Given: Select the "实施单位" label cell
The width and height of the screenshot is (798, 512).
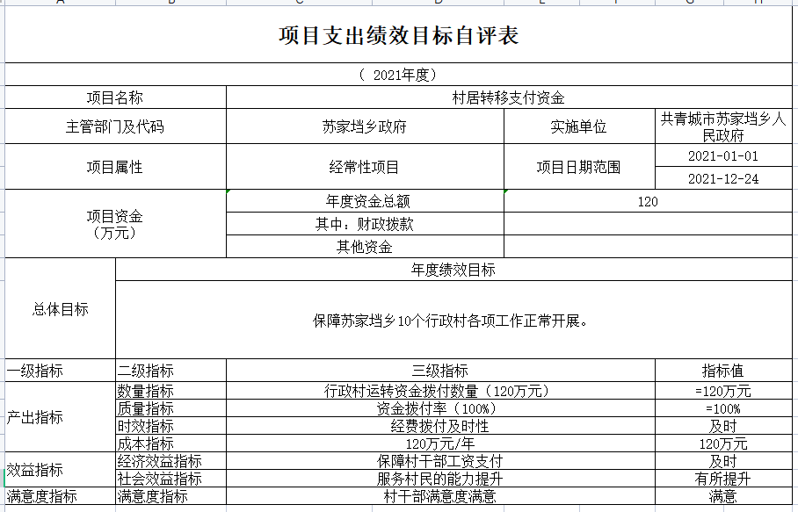Looking at the screenshot, I should (x=579, y=126).
